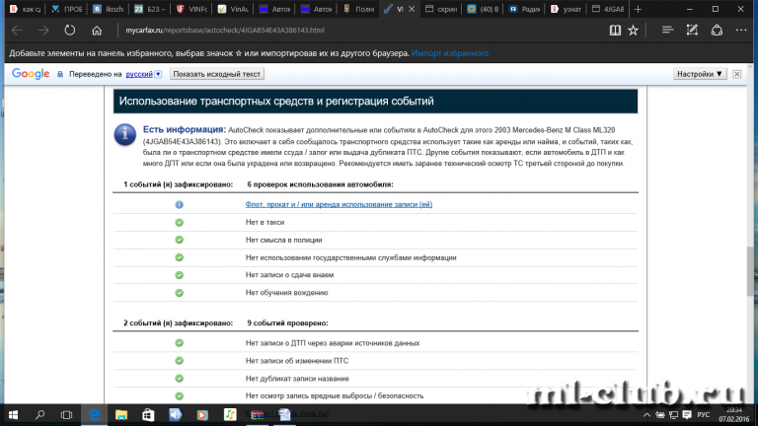Viewport: 758px width, 426px height.
Task: Open the Флот, прокат и аренда link
Action: pyautogui.click(x=339, y=204)
